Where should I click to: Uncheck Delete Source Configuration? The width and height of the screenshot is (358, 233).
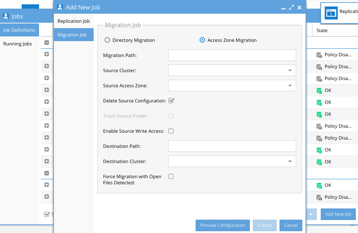(171, 101)
